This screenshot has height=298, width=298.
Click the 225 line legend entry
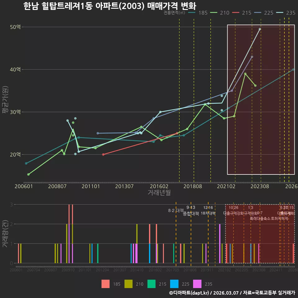pos(264,13)
